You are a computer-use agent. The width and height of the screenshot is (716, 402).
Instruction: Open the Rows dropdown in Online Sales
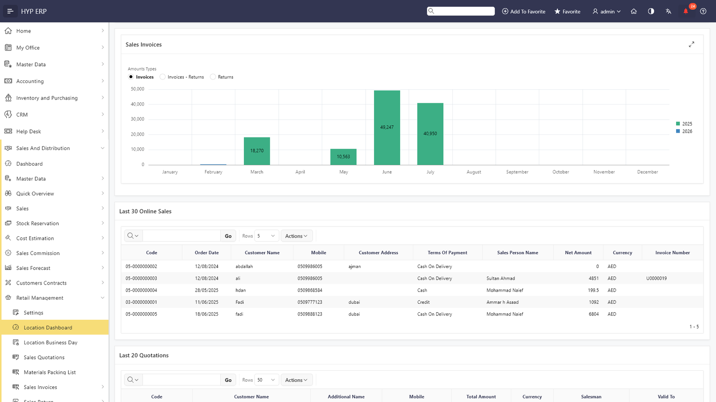tap(266, 236)
